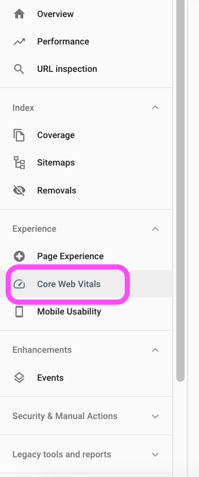Click the URL inspection magnifier icon
This screenshot has width=199, height=477.
[x=19, y=69]
